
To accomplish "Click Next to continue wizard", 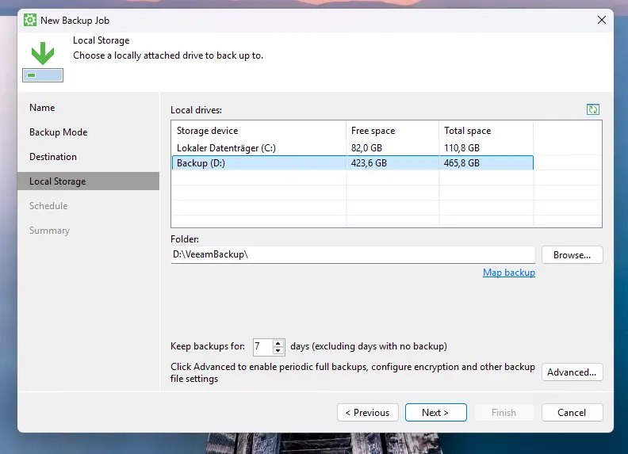I will [435, 413].
